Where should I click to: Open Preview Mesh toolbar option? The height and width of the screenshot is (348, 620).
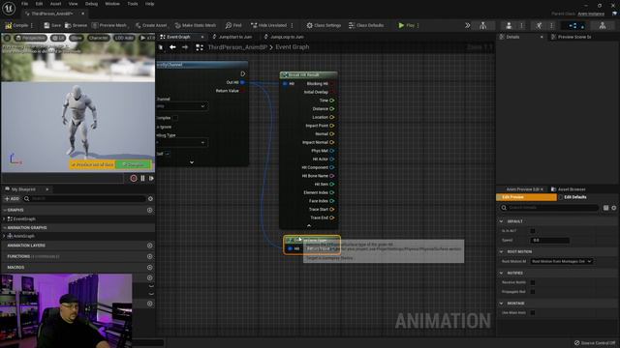tap(109, 25)
